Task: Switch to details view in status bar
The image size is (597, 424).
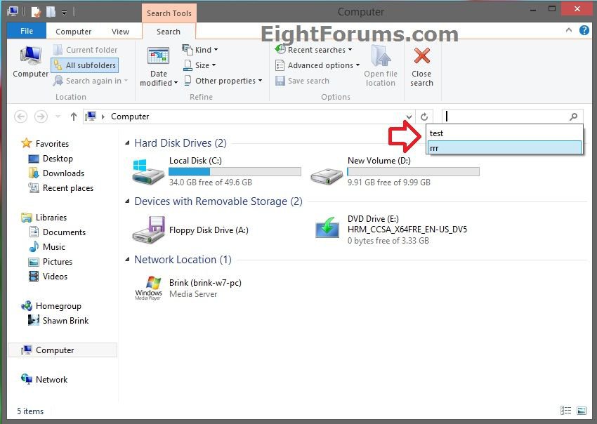Action: point(566,411)
